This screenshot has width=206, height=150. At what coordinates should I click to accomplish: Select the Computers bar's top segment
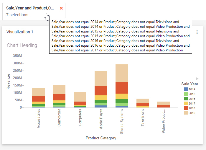(x=80, y=97)
